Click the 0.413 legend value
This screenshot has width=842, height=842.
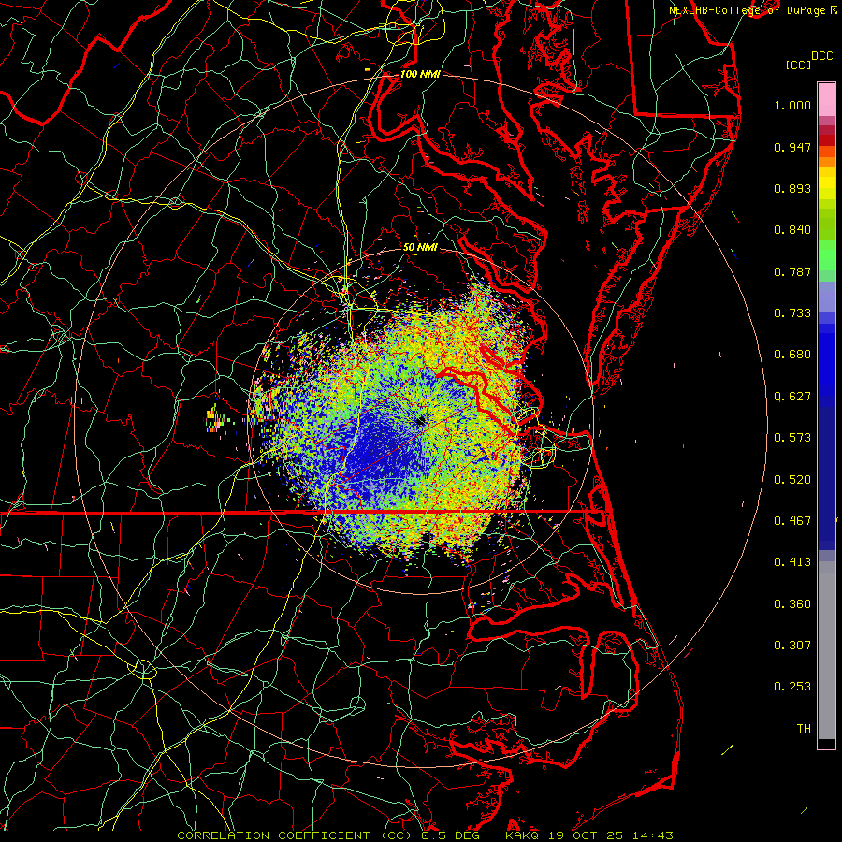[x=792, y=562]
